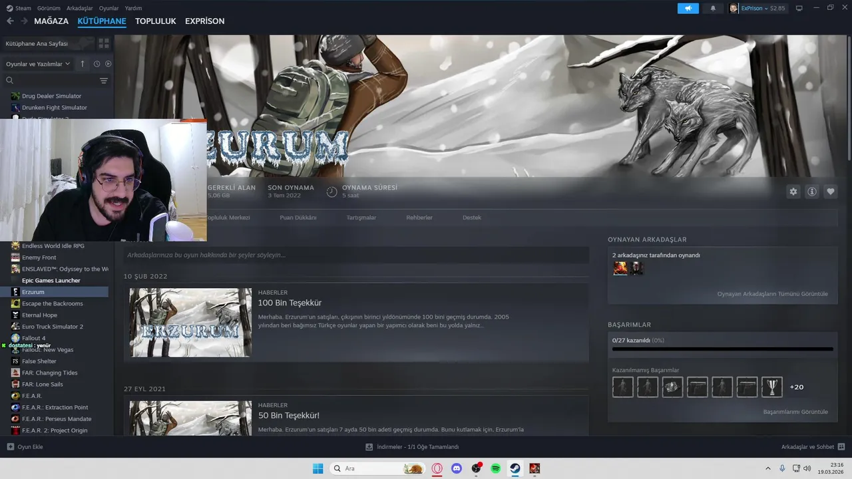Select Drunken Fight Simulator in library
Viewport: 852px width, 479px height.
55,107
